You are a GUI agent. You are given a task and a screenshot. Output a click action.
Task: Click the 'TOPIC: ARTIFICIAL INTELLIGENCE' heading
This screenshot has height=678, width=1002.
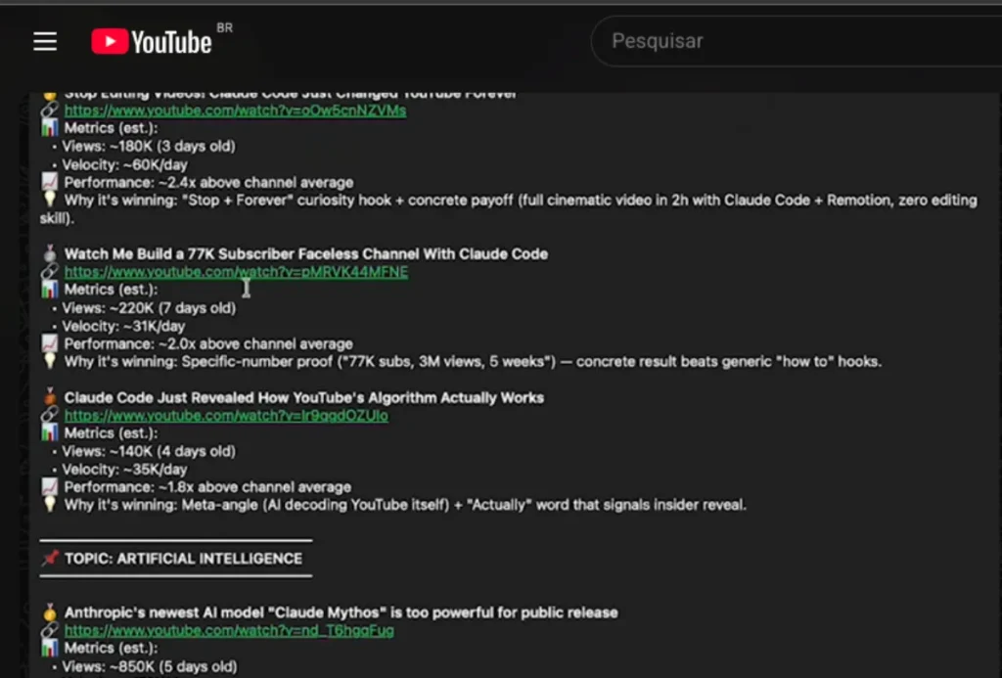[183, 559]
